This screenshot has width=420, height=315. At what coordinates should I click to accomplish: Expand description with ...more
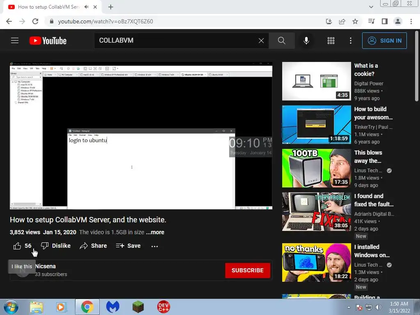pos(155,232)
